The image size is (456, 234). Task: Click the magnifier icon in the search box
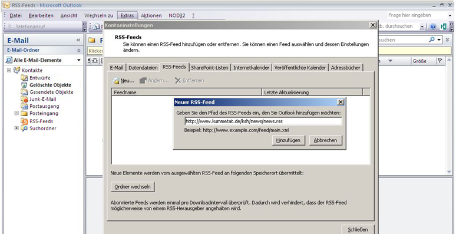pyautogui.click(x=432, y=39)
